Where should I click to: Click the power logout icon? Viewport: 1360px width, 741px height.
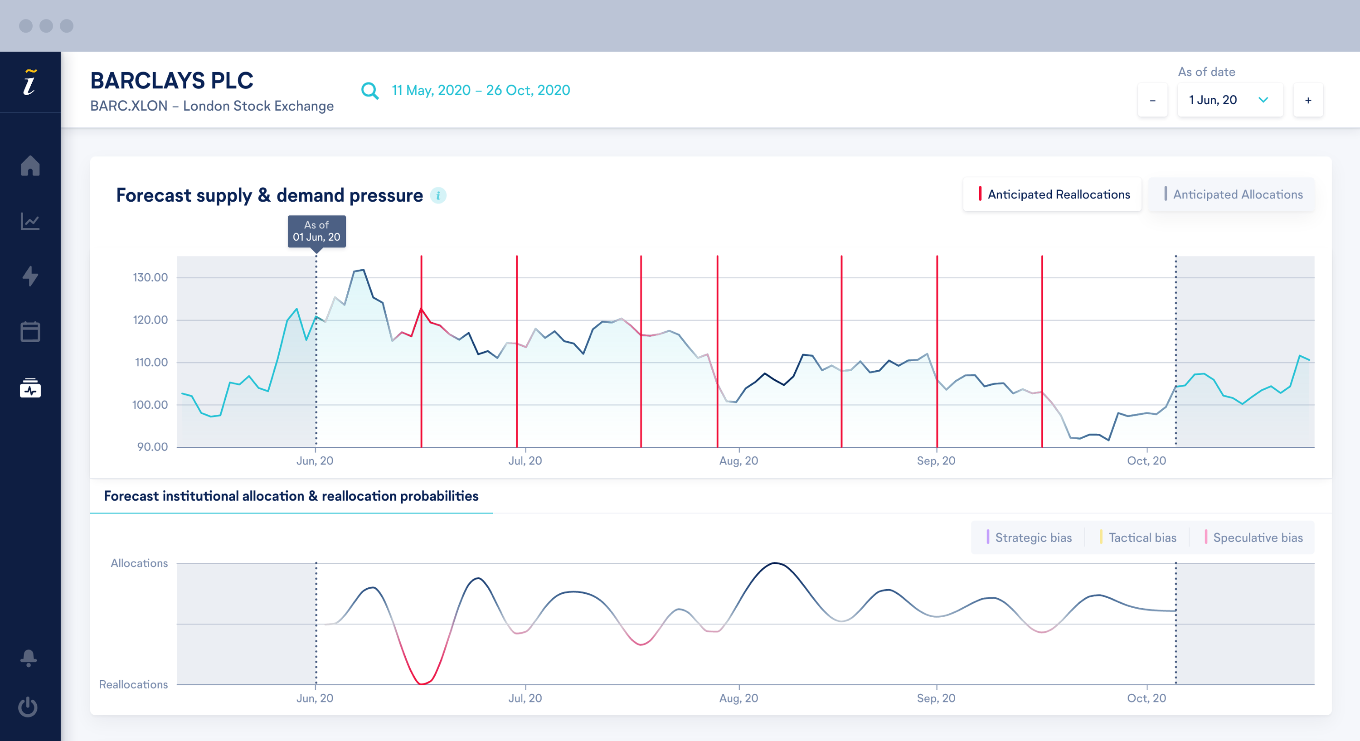pyautogui.click(x=28, y=707)
